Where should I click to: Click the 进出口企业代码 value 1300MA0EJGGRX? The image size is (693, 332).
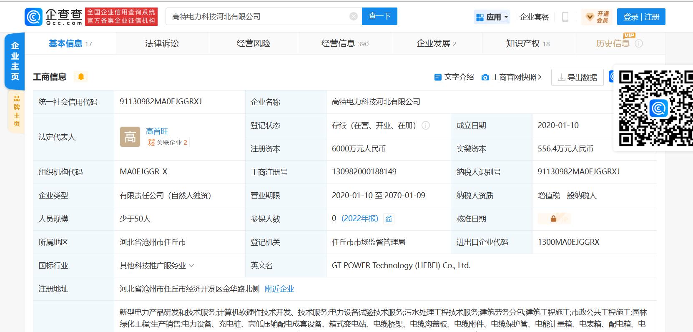point(568,242)
